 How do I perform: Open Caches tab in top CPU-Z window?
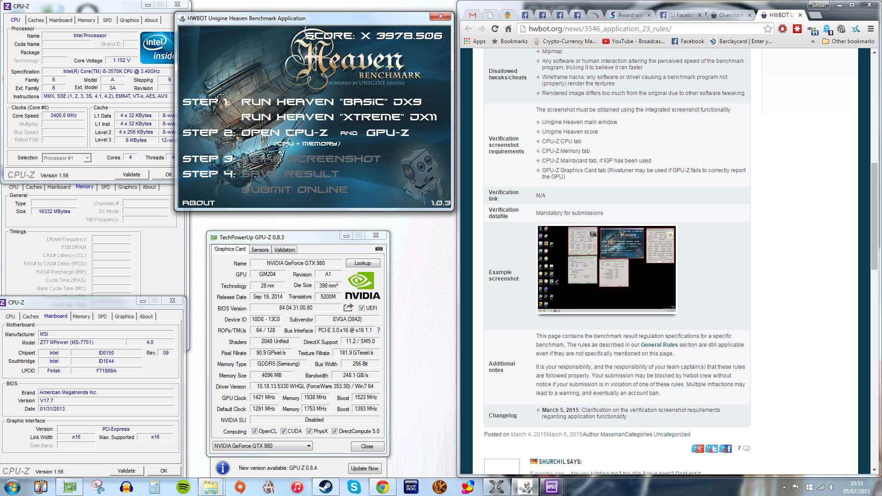[35, 20]
